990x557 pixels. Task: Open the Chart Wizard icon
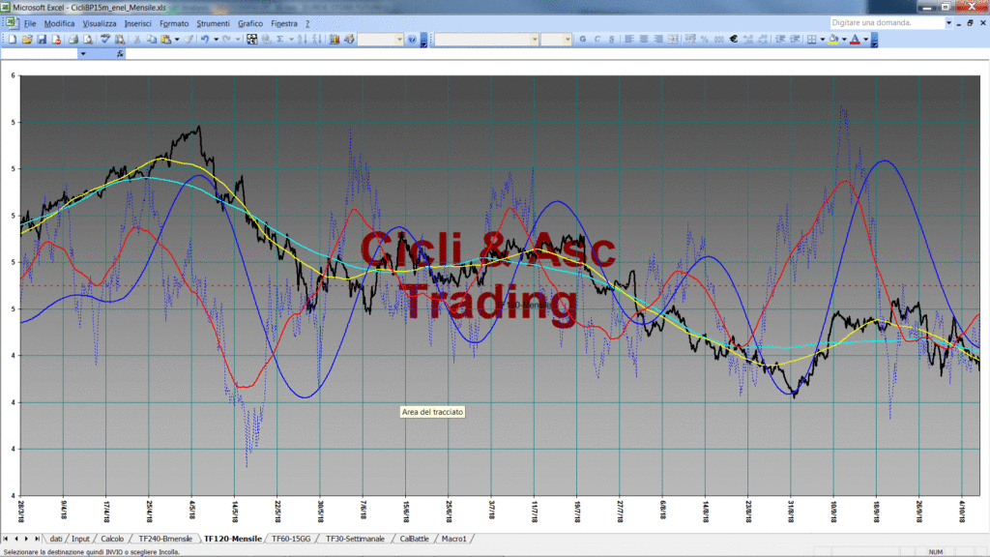tap(335, 39)
